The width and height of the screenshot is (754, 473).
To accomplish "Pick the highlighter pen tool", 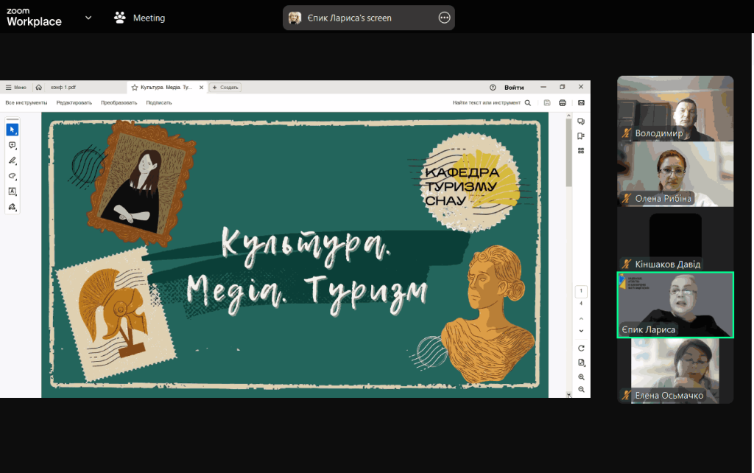I will pos(13,161).
